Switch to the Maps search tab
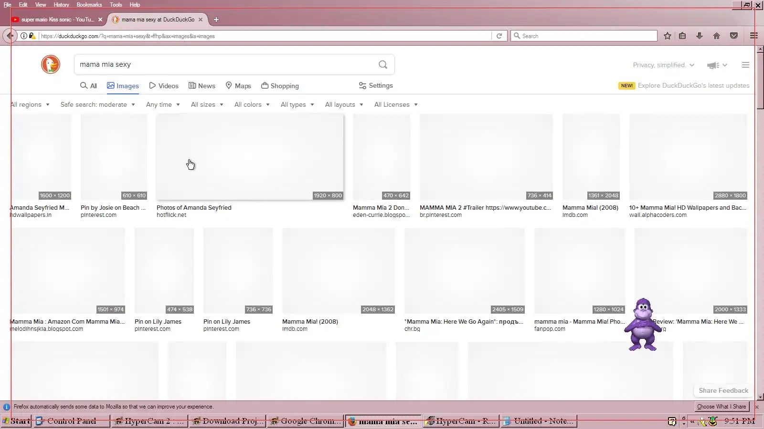Screen dimensions: 764x429 pos(238,86)
